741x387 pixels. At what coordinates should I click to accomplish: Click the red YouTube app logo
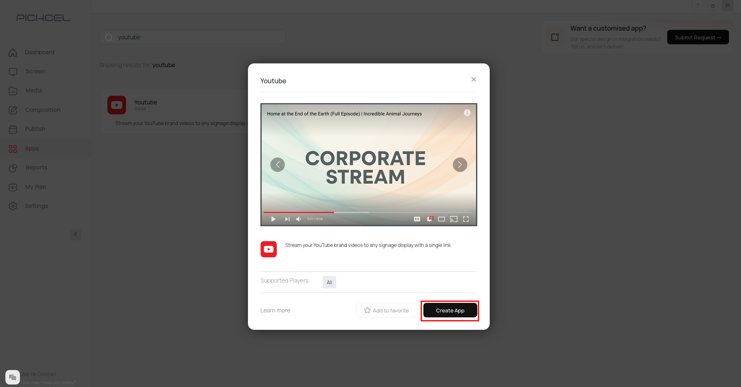pos(269,249)
